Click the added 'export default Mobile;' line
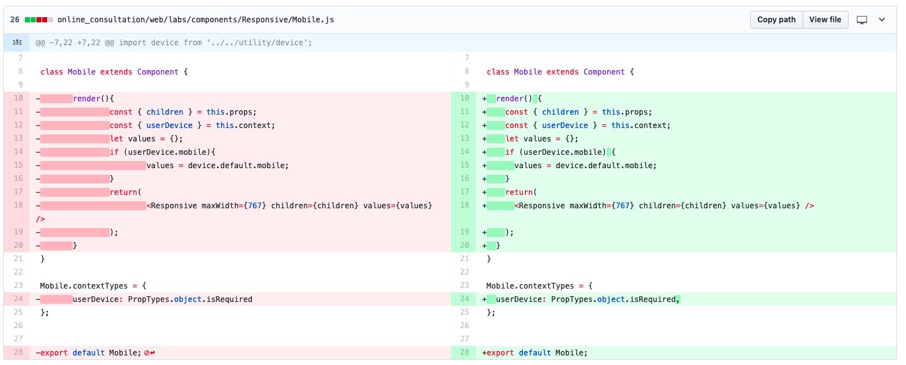Screen dimensions: 906x365 click(686, 352)
